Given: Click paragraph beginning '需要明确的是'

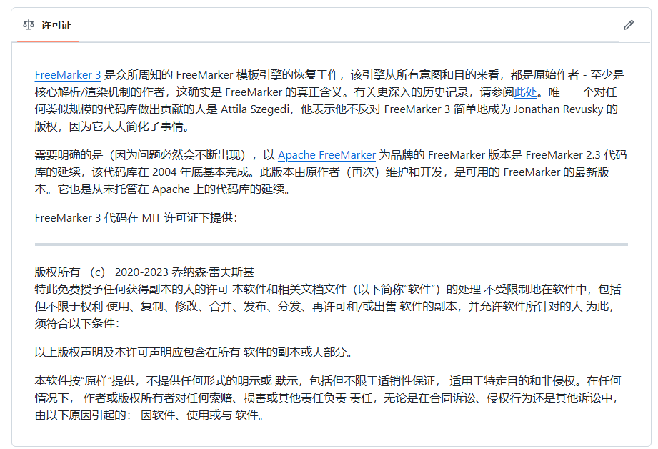Looking at the screenshot, I should tap(331, 172).
